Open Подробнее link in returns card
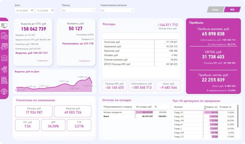The height and width of the screenshot is (144, 245). (85, 61)
